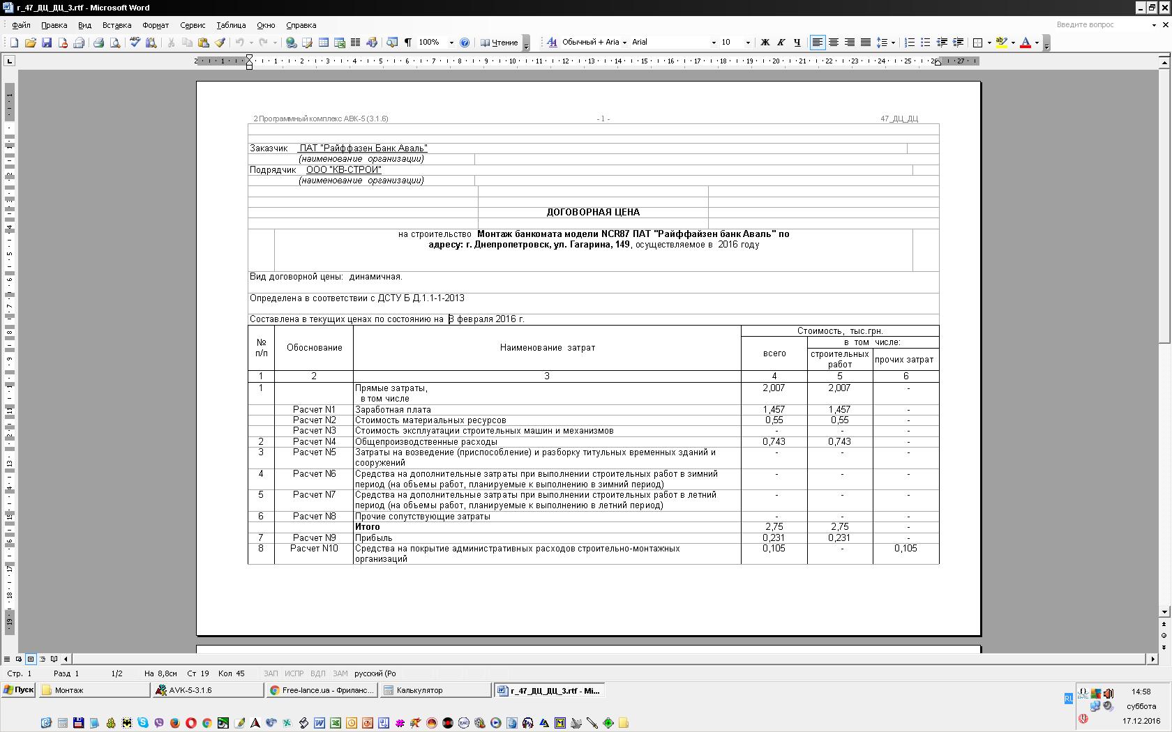Open Print Preview from the toolbar

[x=115, y=43]
